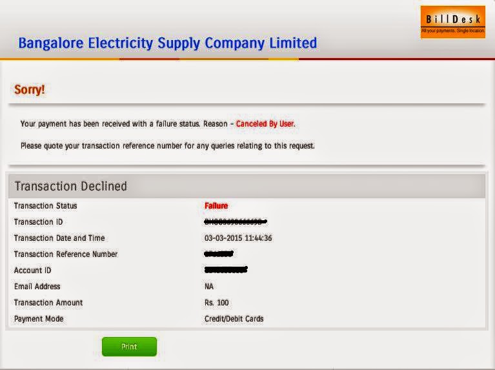The width and height of the screenshot is (495, 370).
Task: Click the redacted Transaction Reference Number value
Action: coord(218,254)
